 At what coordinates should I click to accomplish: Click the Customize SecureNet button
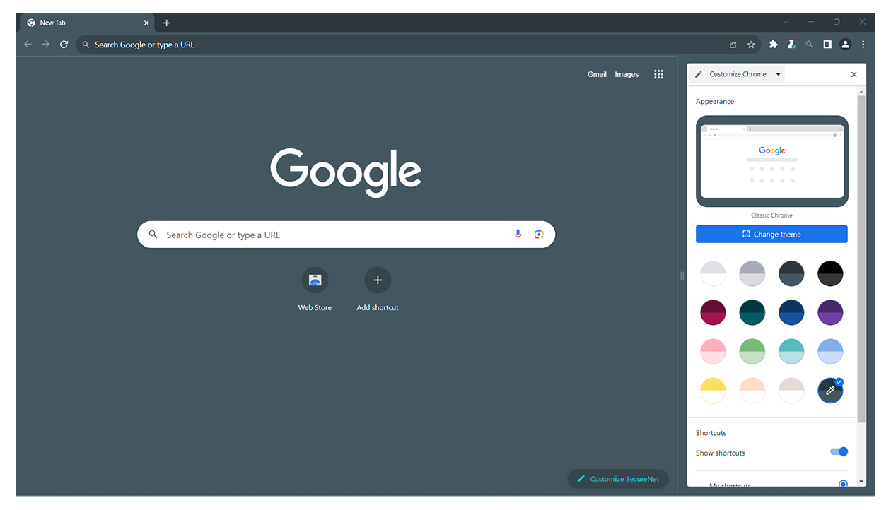[x=617, y=479]
